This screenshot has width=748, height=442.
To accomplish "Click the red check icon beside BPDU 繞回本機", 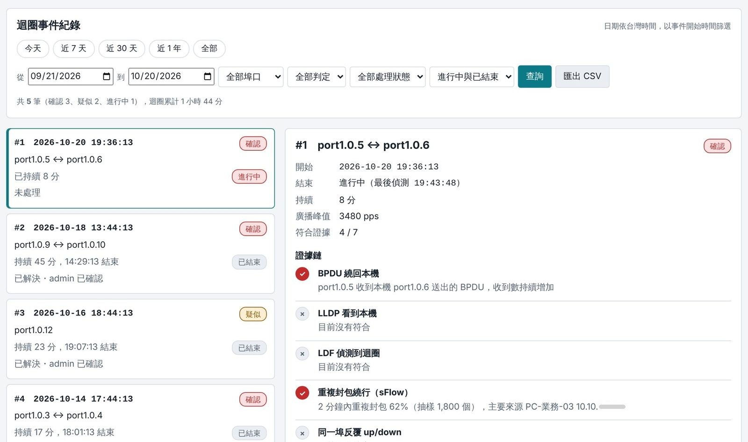I will 302,274.
